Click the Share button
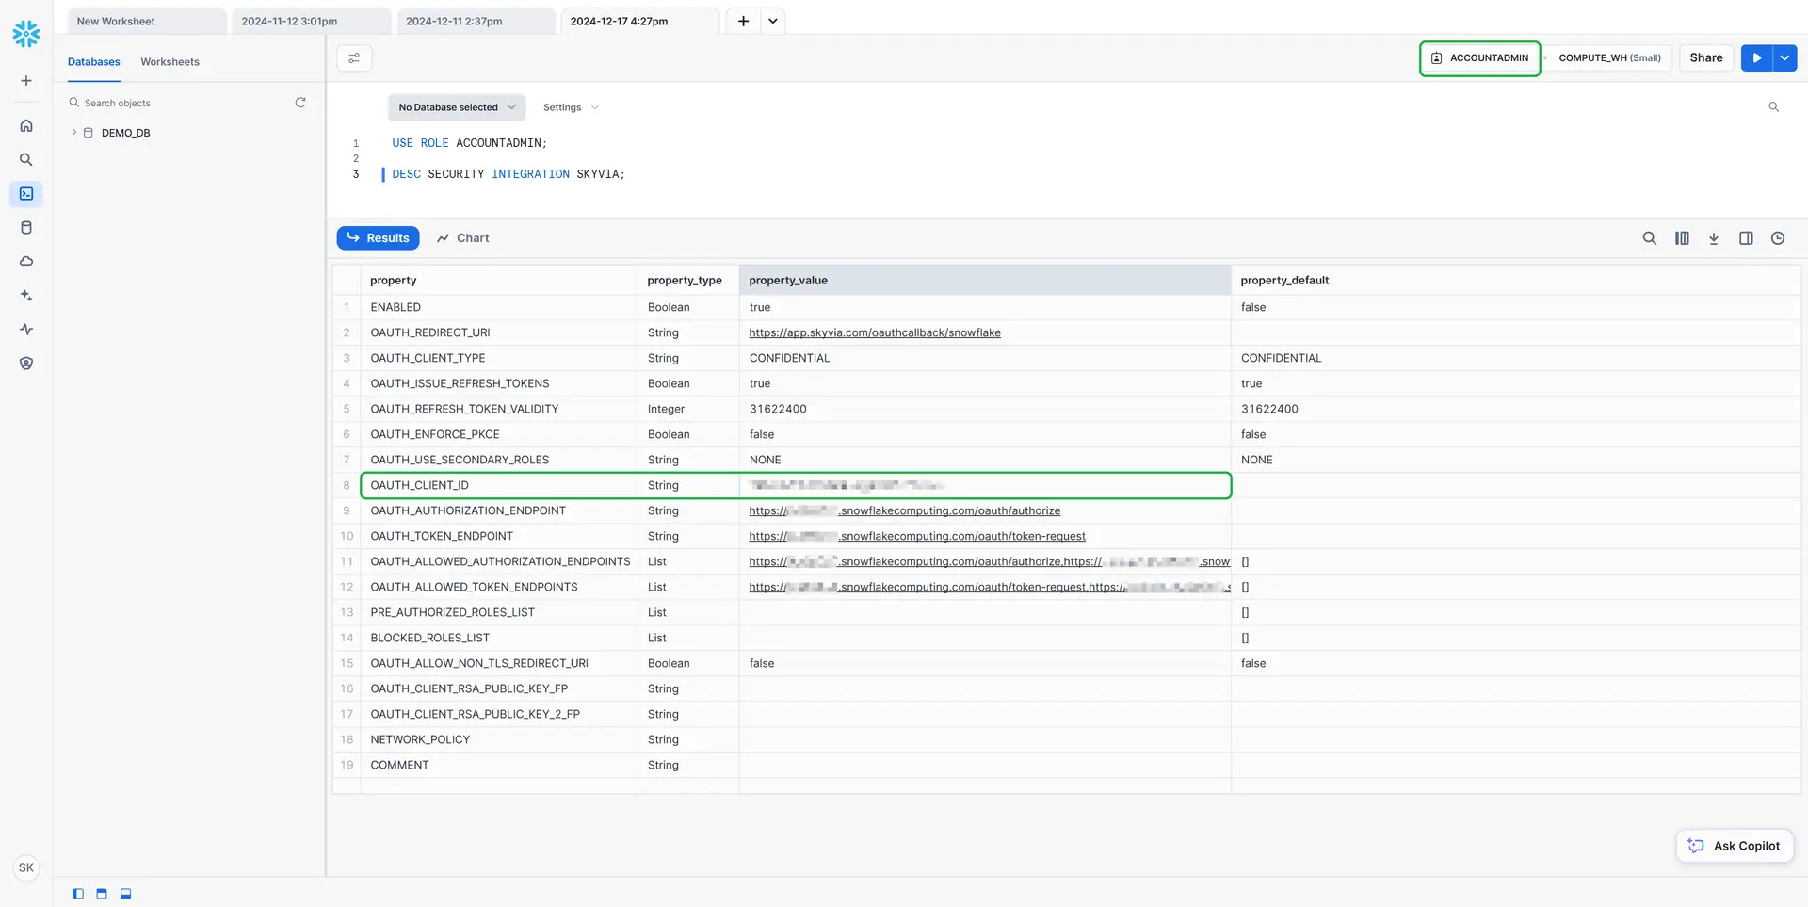The width and height of the screenshot is (1808, 907). [x=1705, y=58]
